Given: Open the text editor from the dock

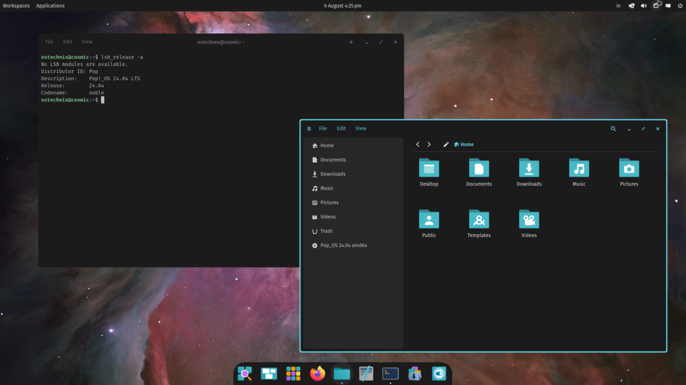Looking at the screenshot, I should [x=366, y=373].
